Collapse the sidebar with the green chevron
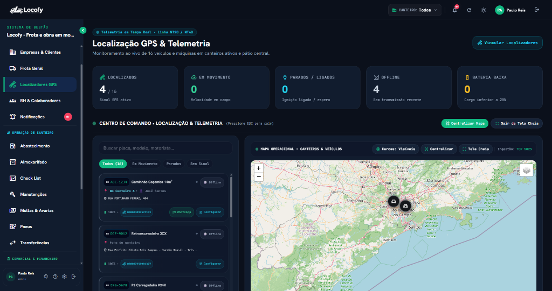552x291 pixels. click(x=82, y=30)
